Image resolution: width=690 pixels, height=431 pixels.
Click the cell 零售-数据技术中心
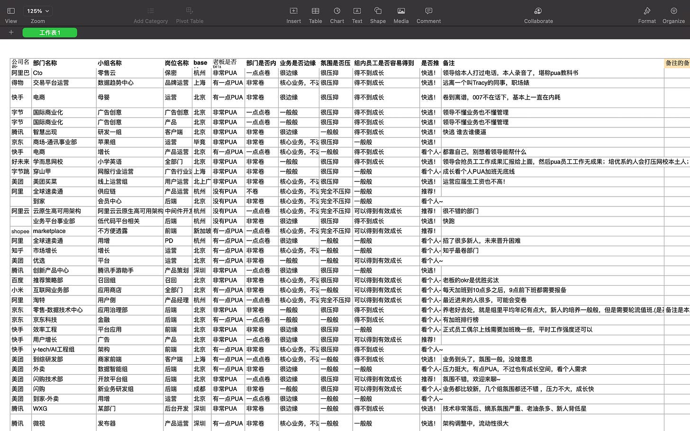click(x=64, y=310)
